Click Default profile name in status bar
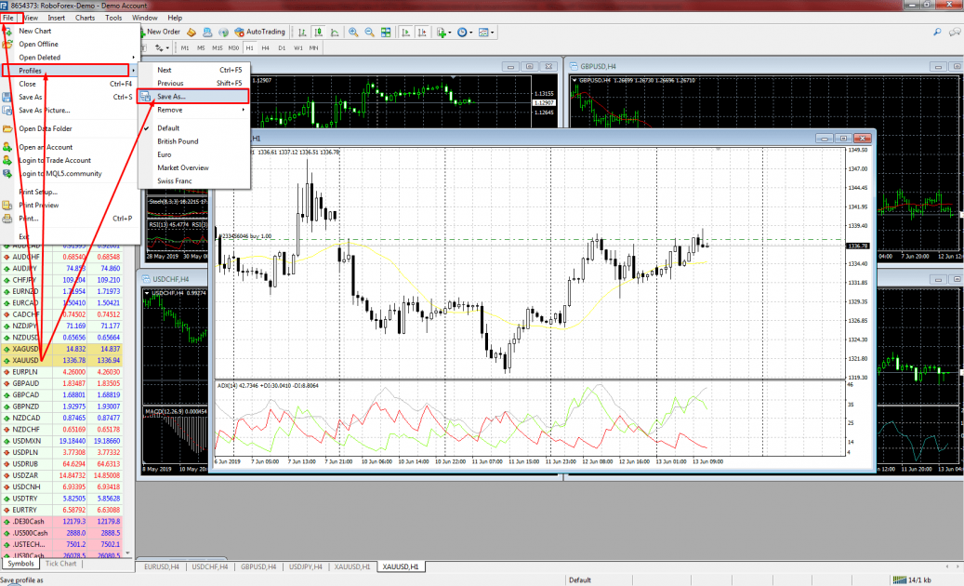The height and width of the screenshot is (586, 964). (580, 579)
